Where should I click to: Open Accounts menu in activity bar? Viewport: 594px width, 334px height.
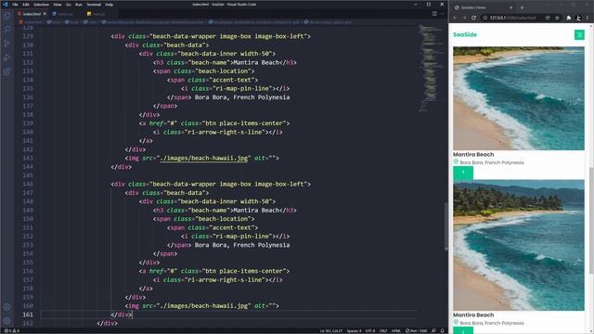pos(6,307)
